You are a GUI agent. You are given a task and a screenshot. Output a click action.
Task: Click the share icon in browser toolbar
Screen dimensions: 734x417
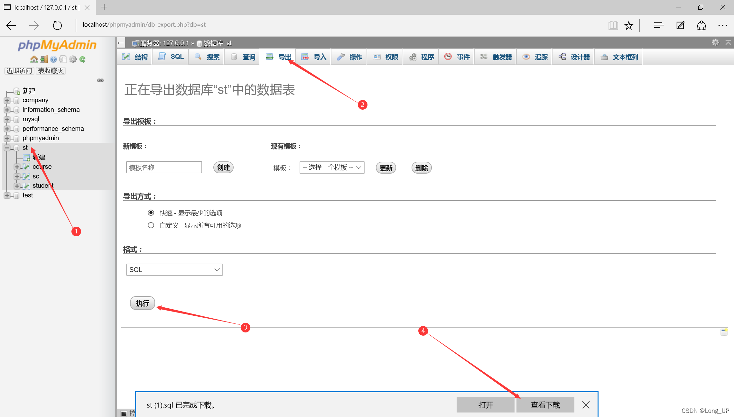click(701, 25)
